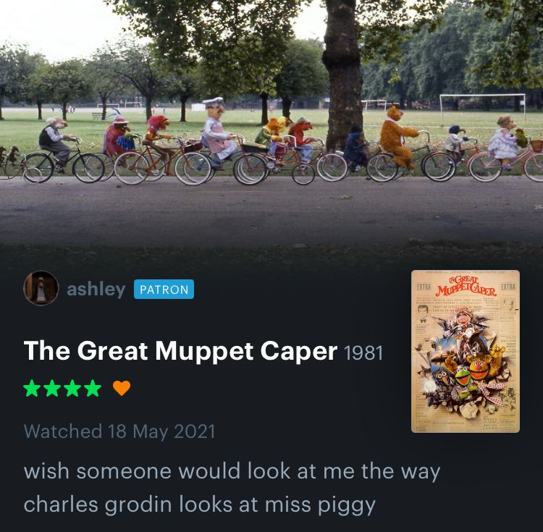Select the fourth green rating star
The width and height of the screenshot is (543, 532).
[x=93, y=388]
